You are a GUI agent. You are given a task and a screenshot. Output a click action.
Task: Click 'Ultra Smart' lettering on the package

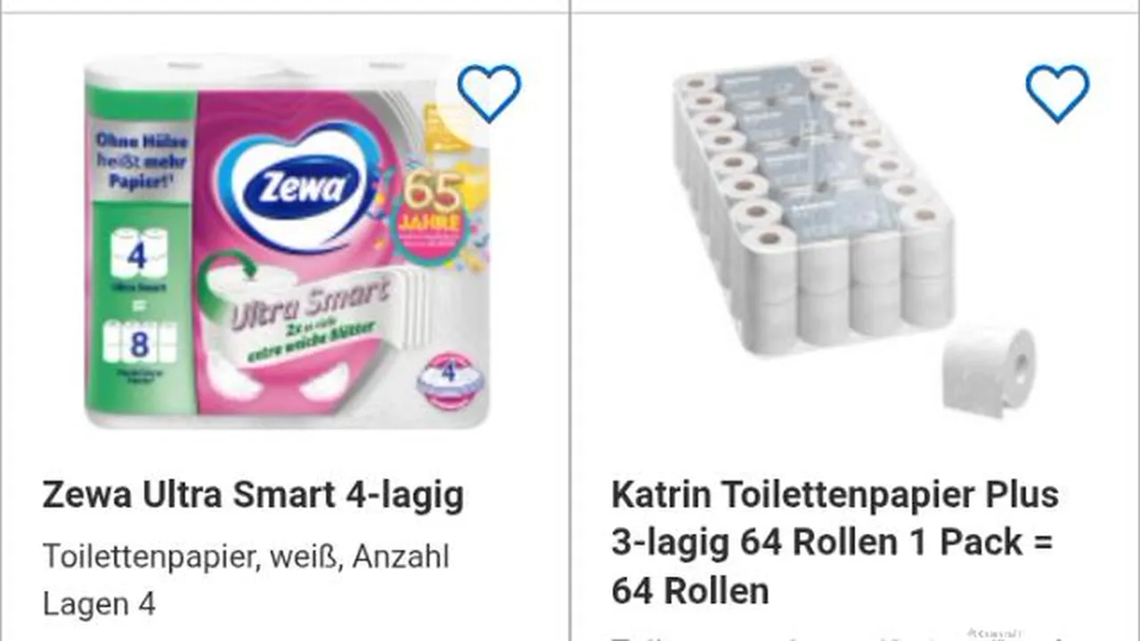(311, 303)
